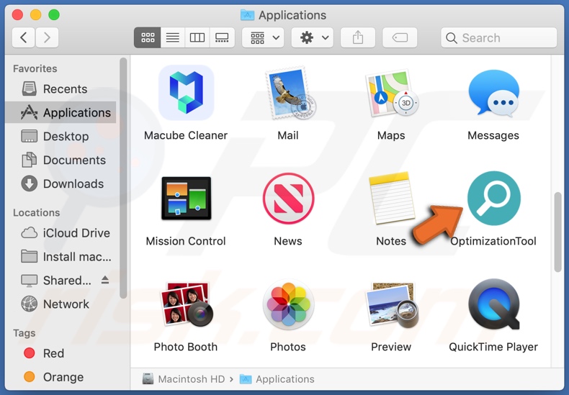Go back with the left chevron button
569x395 pixels.
[x=24, y=37]
